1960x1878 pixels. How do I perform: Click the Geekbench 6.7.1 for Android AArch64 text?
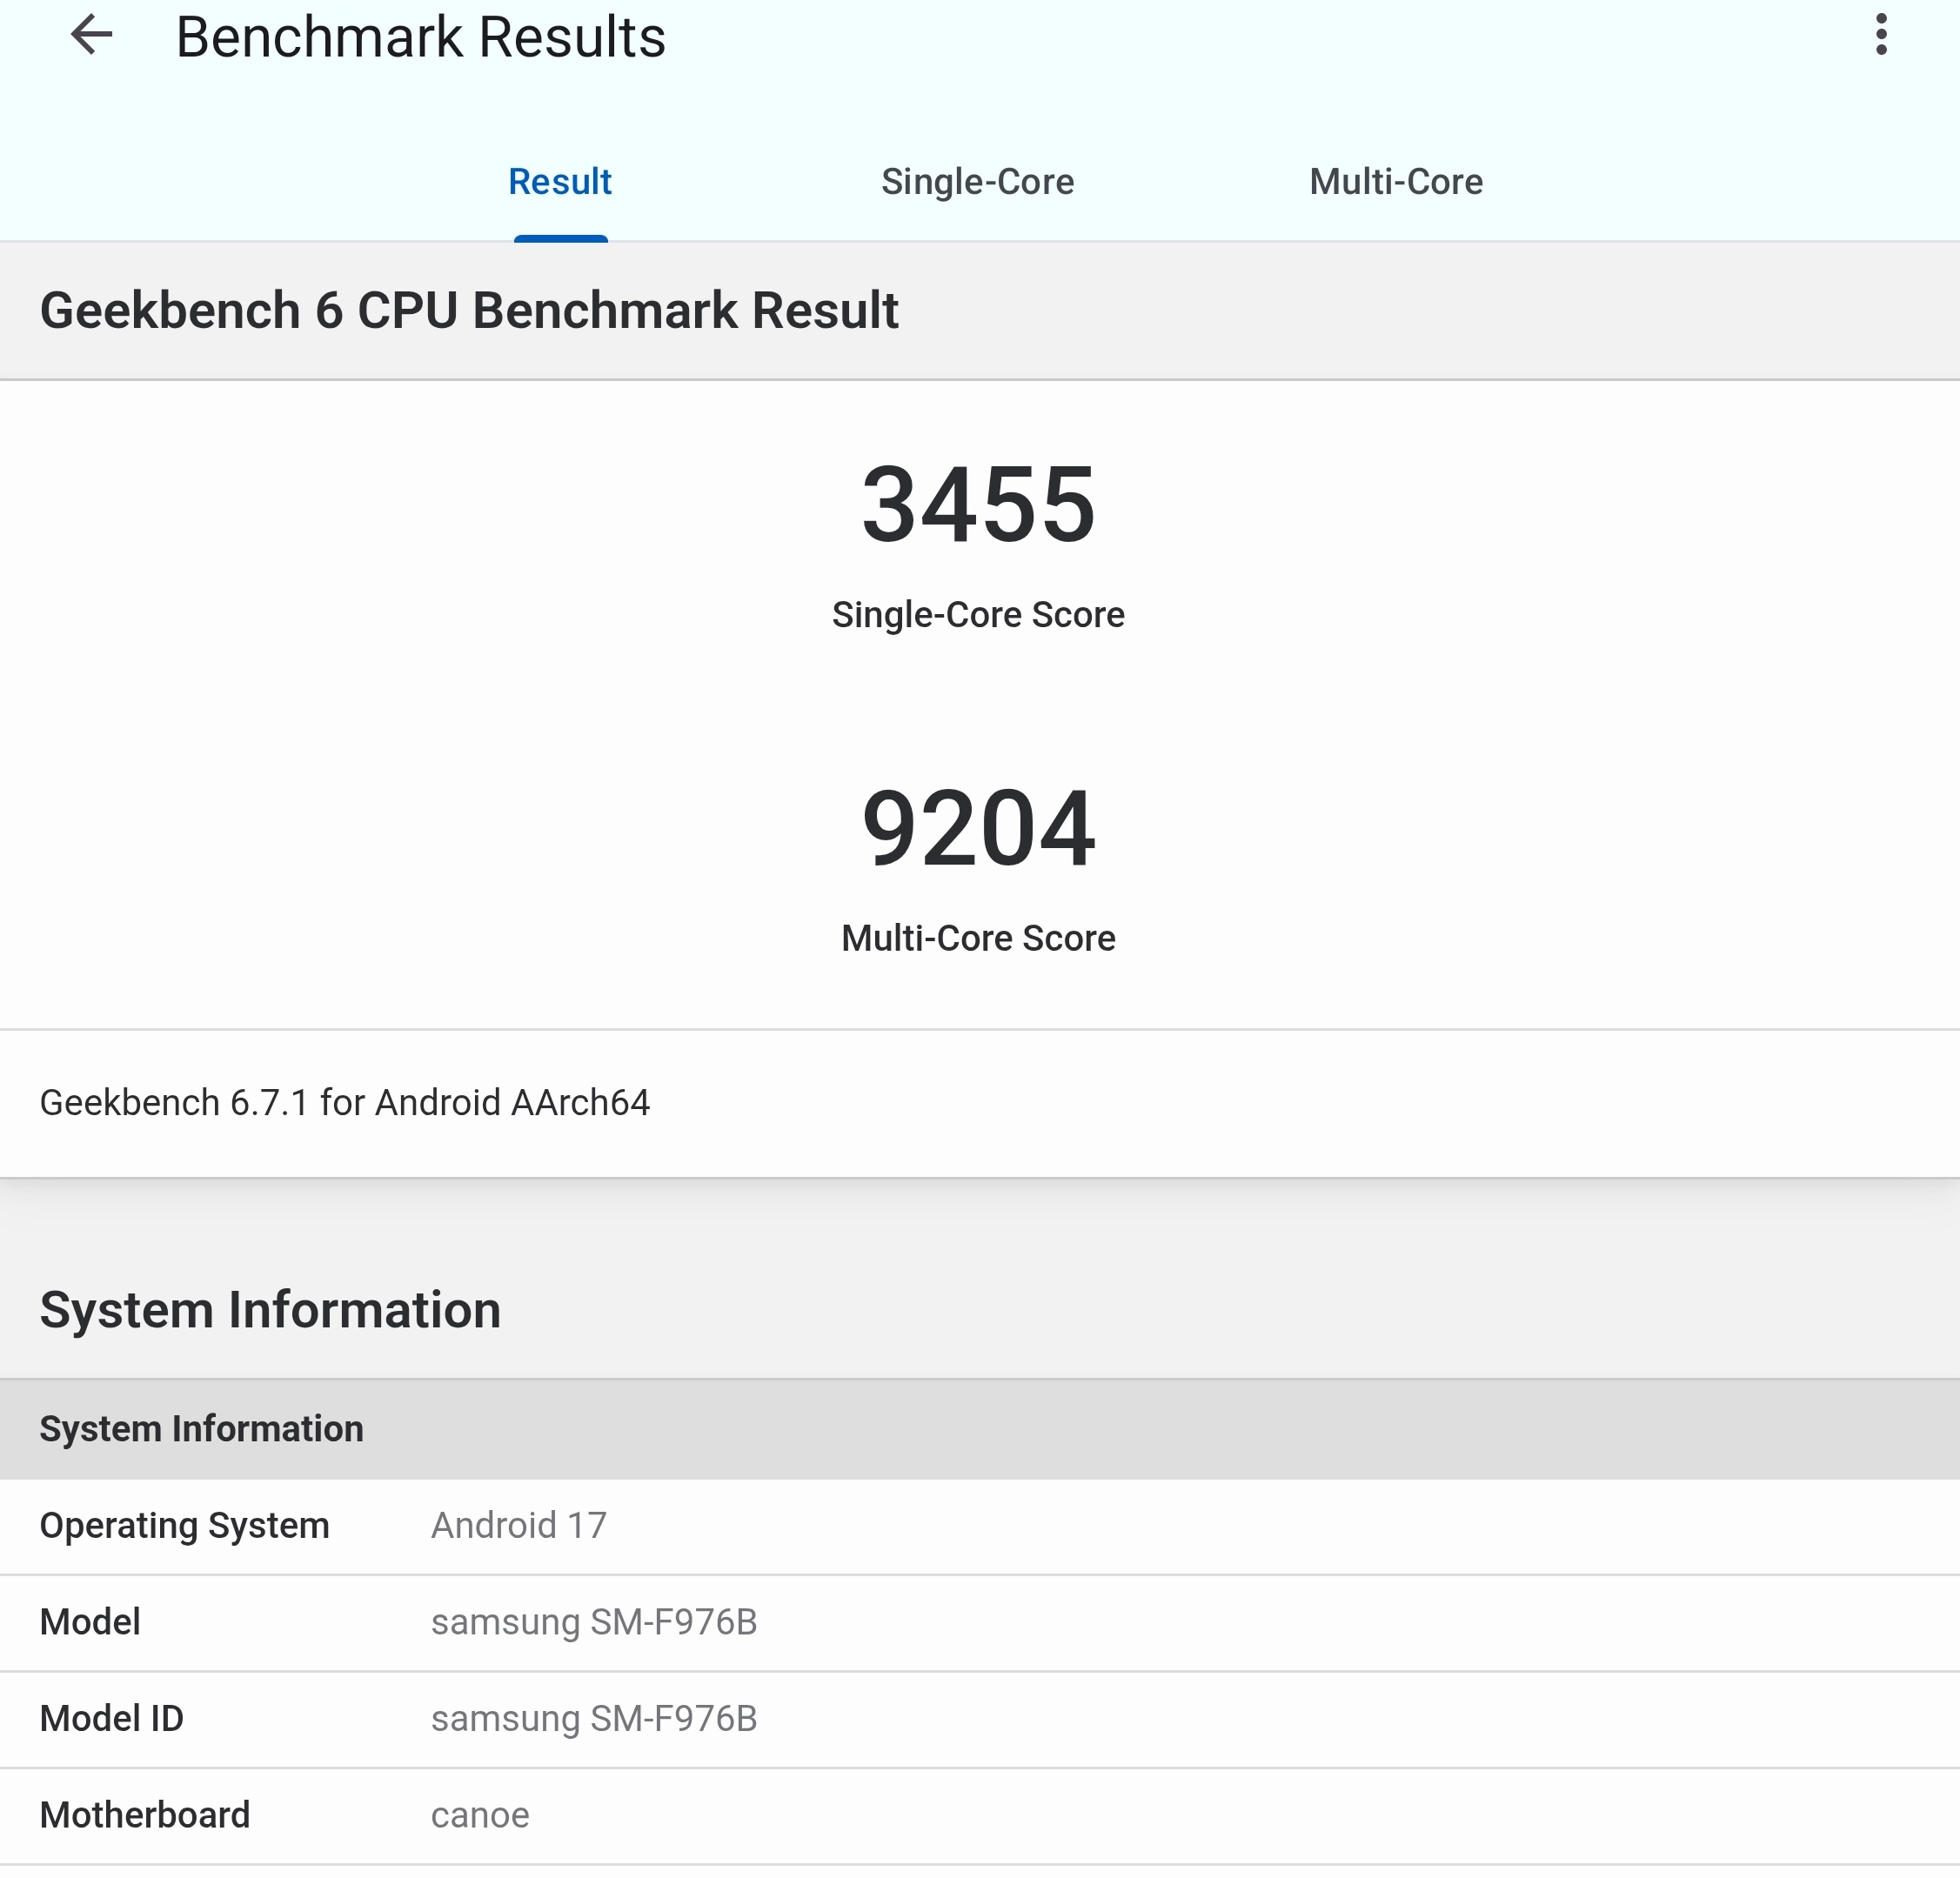tap(345, 1102)
